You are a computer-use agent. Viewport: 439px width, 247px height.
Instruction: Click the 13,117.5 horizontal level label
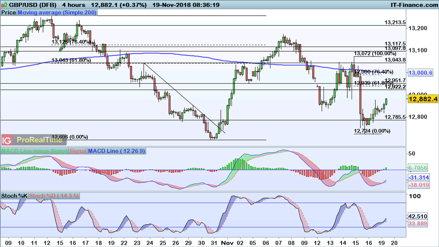pyautogui.click(x=395, y=43)
